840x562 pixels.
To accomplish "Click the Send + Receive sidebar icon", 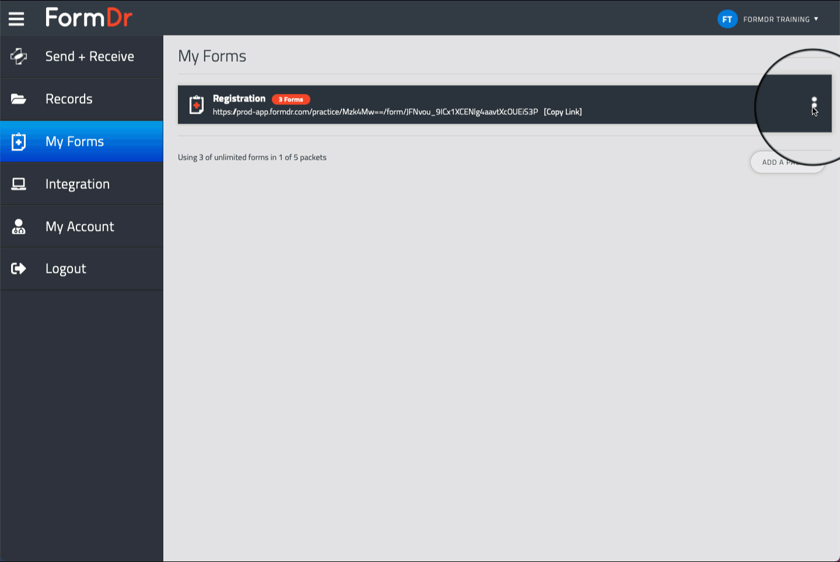I will pyautogui.click(x=19, y=56).
